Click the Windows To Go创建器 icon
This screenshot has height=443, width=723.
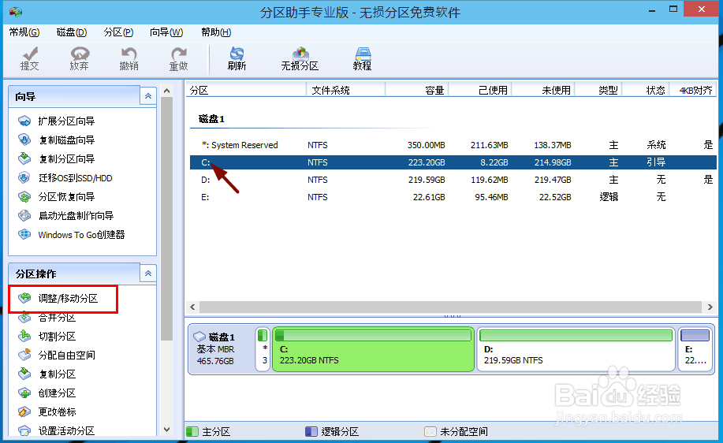pyautogui.click(x=24, y=235)
